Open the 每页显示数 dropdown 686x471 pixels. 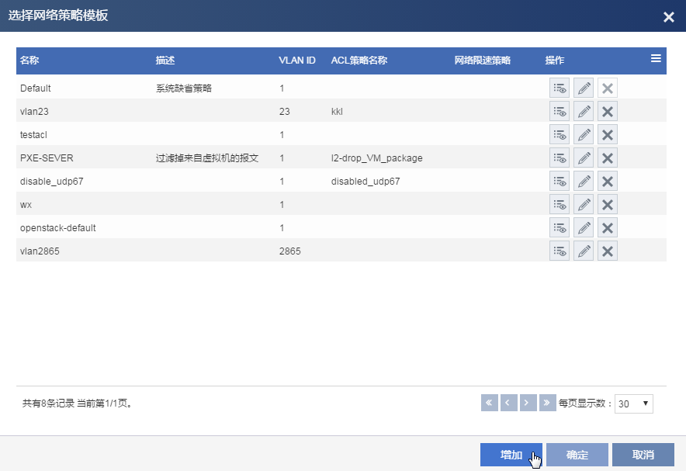[634, 403]
